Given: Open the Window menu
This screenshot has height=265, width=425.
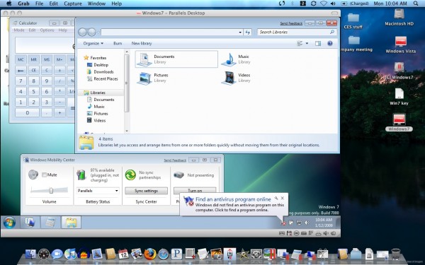Looking at the screenshot, I should pos(96,4).
